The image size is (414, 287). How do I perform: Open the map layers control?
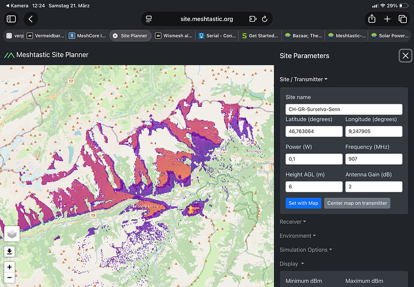(12, 233)
